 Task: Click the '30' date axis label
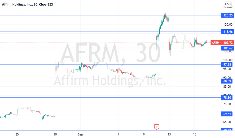[55, 134]
